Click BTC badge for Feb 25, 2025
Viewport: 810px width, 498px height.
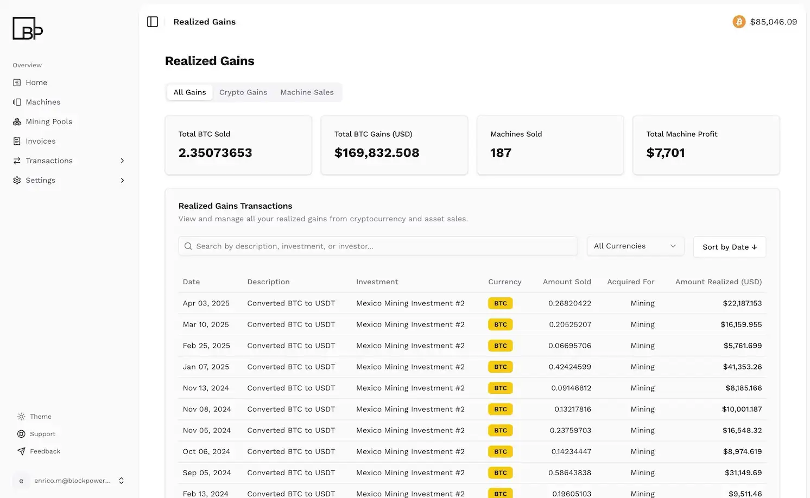tap(501, 346)
